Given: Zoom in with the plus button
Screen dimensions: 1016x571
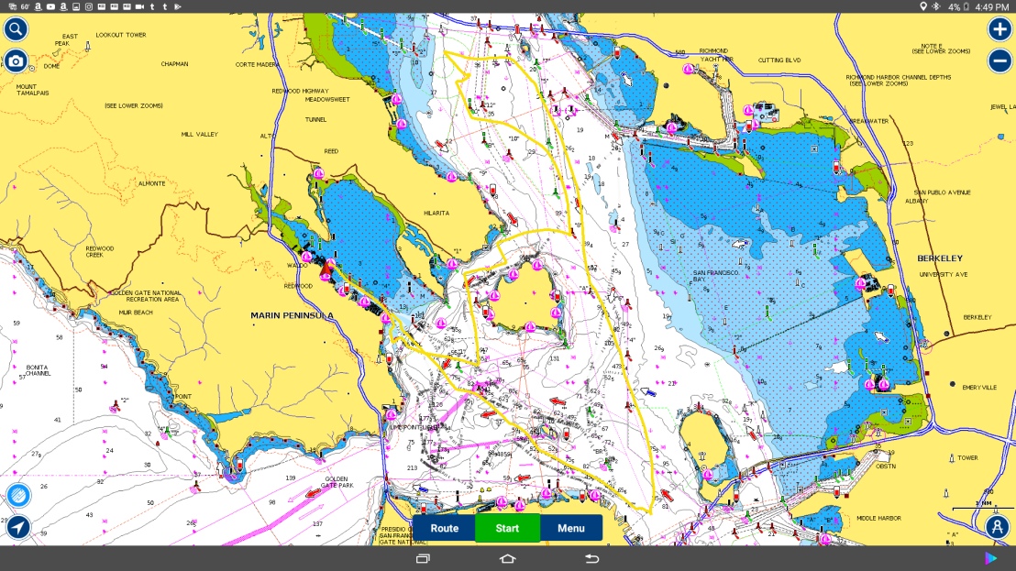Looking at the screenshot, I should click(x=999, y=28).
